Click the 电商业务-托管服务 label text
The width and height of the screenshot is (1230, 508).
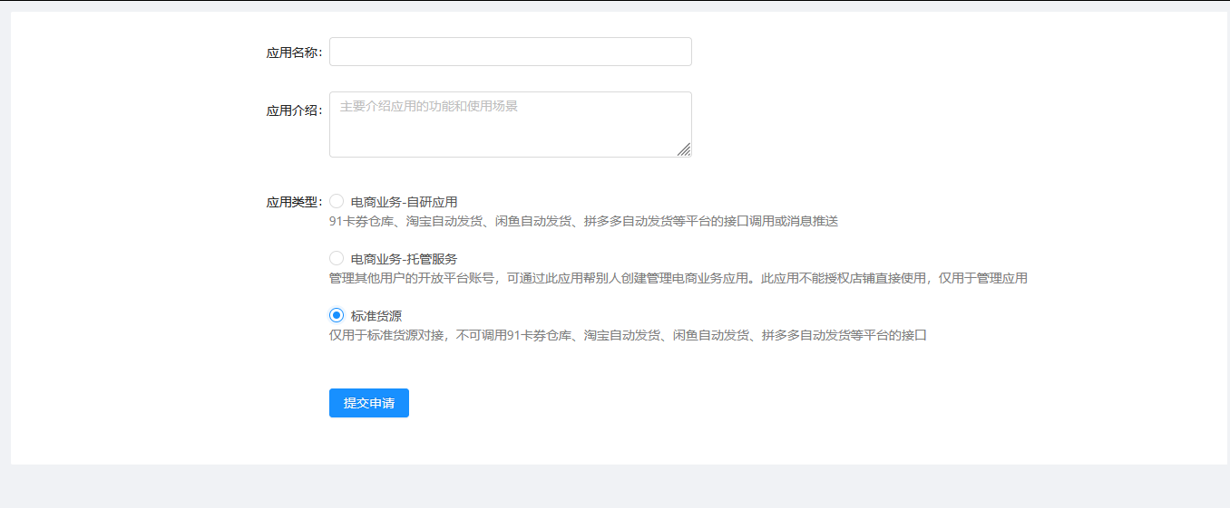coord(404,259)
